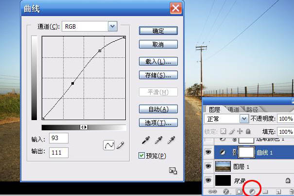The image size is (294, 196).
Task: Select the gray point eyedropper
Action: click(158, 140)
